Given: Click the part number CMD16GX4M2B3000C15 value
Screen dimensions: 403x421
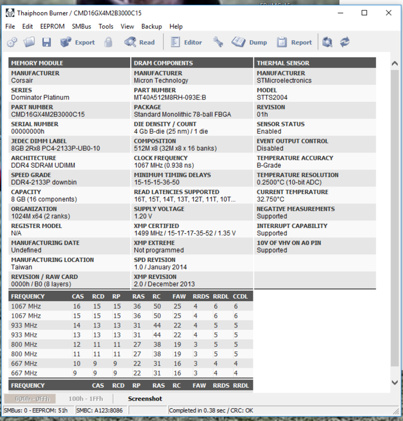Looking at the screenshot, I should coord(48,115).
